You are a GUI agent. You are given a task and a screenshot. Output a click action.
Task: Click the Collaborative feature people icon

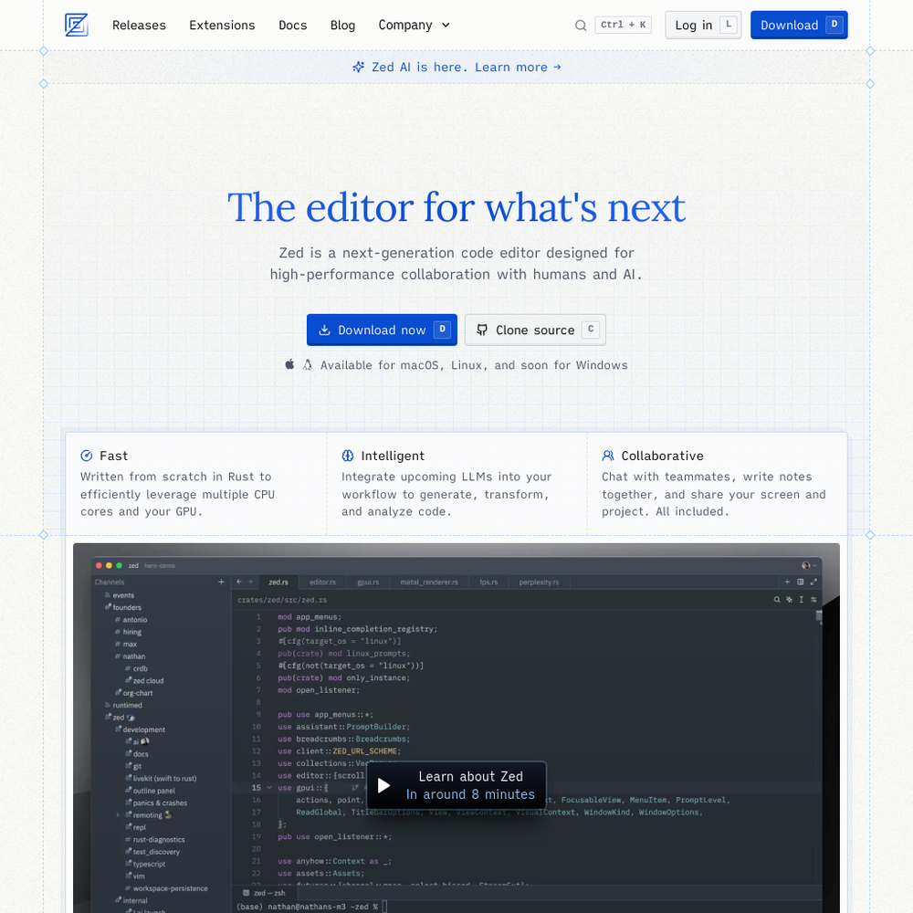(x=608, y=456)
